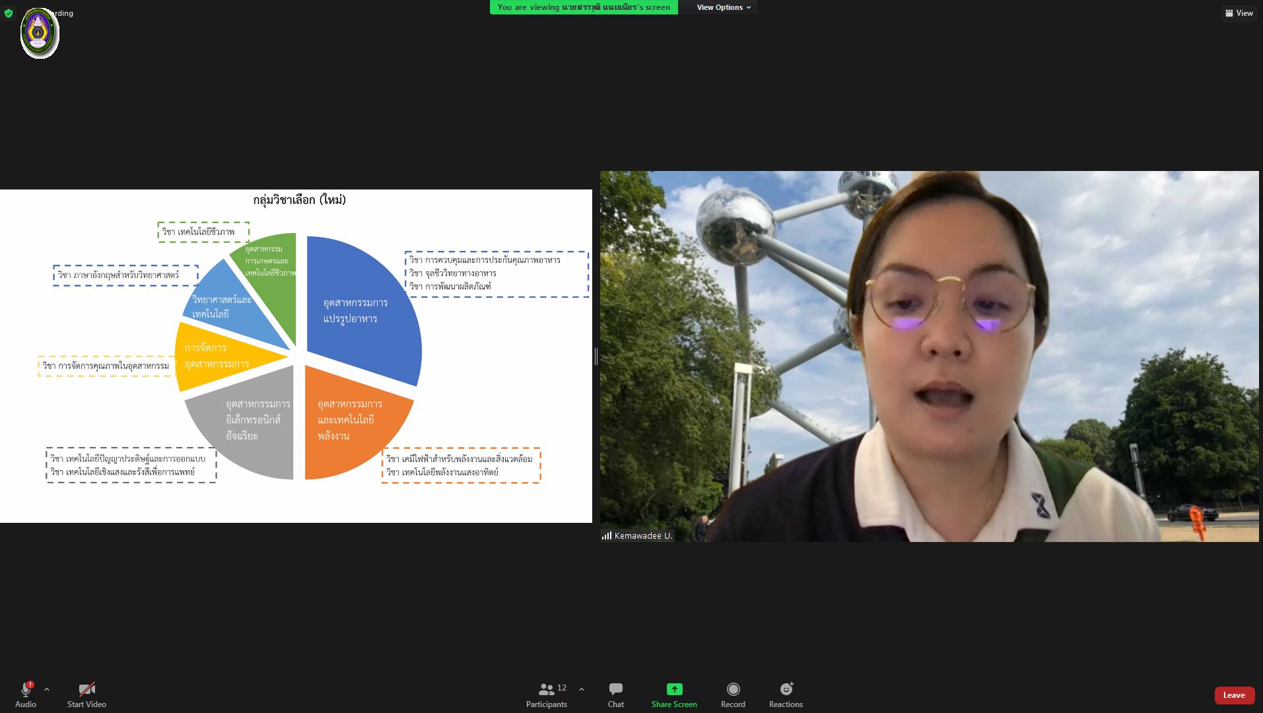Open the Chat panel
Image resolution: width=1263 pixels, height=713 pixels.
click(615, 695)
